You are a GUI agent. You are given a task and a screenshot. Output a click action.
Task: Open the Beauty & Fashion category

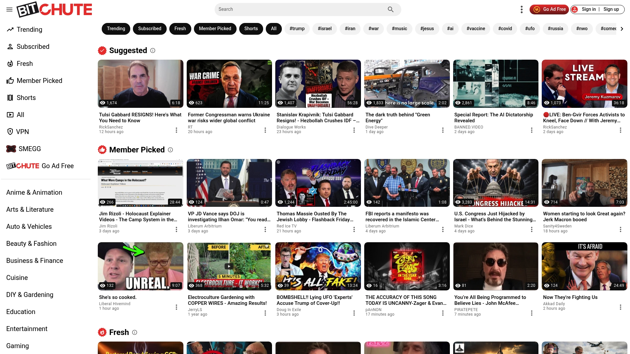(31, 244)
